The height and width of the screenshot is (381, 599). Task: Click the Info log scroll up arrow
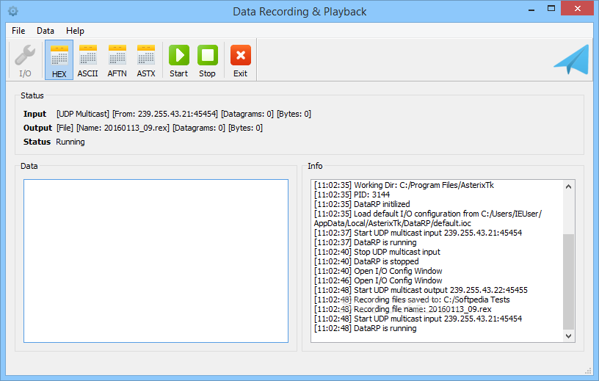[x=568, y=186]
